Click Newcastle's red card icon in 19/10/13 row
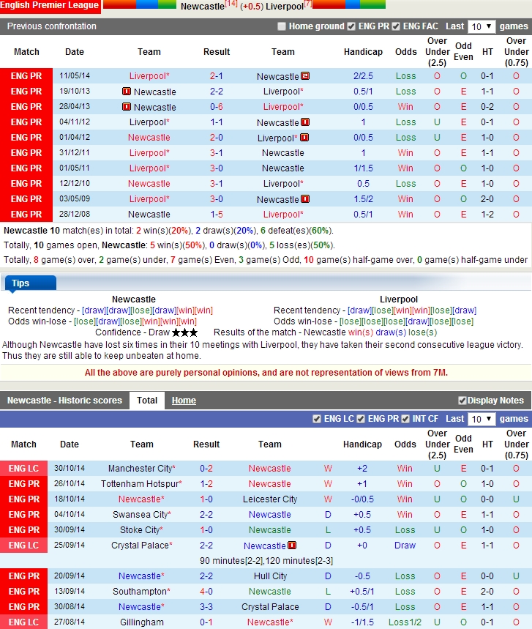This screenshot has height=629, width=532. click(127, 92)
